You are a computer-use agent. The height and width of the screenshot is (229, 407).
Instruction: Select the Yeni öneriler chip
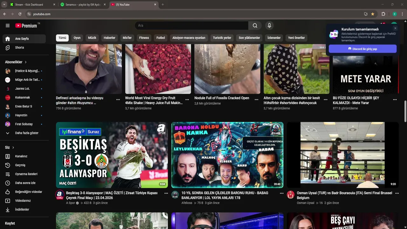(x=296, y=38)
